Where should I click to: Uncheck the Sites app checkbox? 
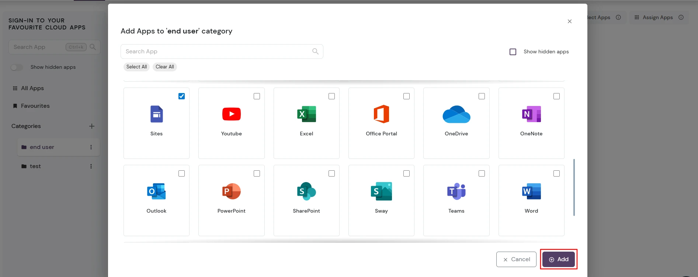(181, 96)
